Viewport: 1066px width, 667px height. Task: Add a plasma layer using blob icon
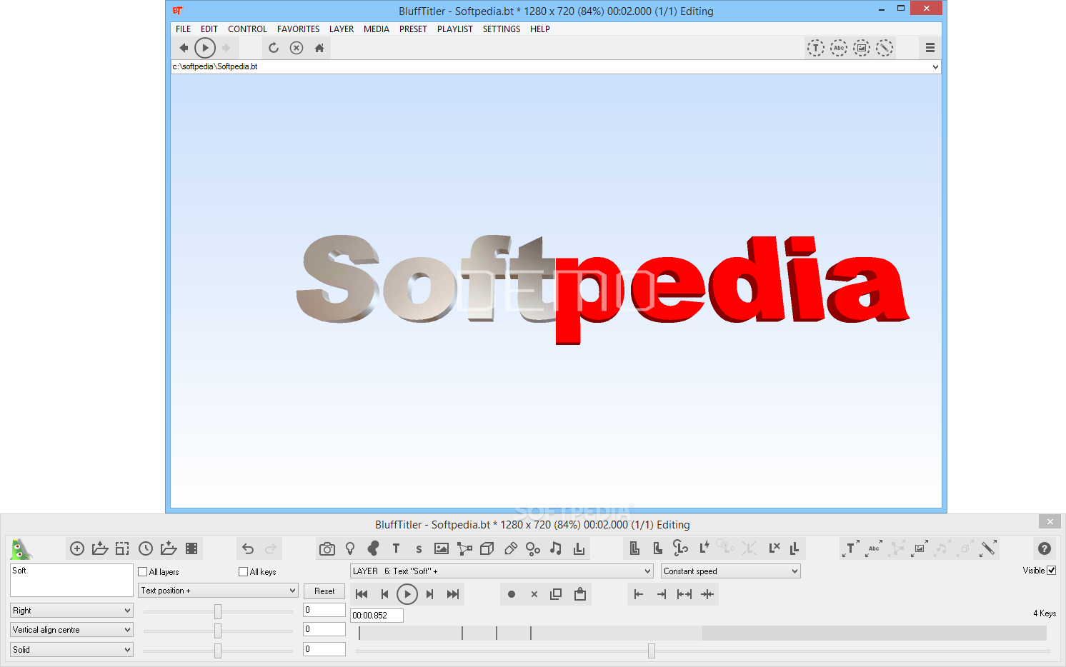tap(373, 548)
